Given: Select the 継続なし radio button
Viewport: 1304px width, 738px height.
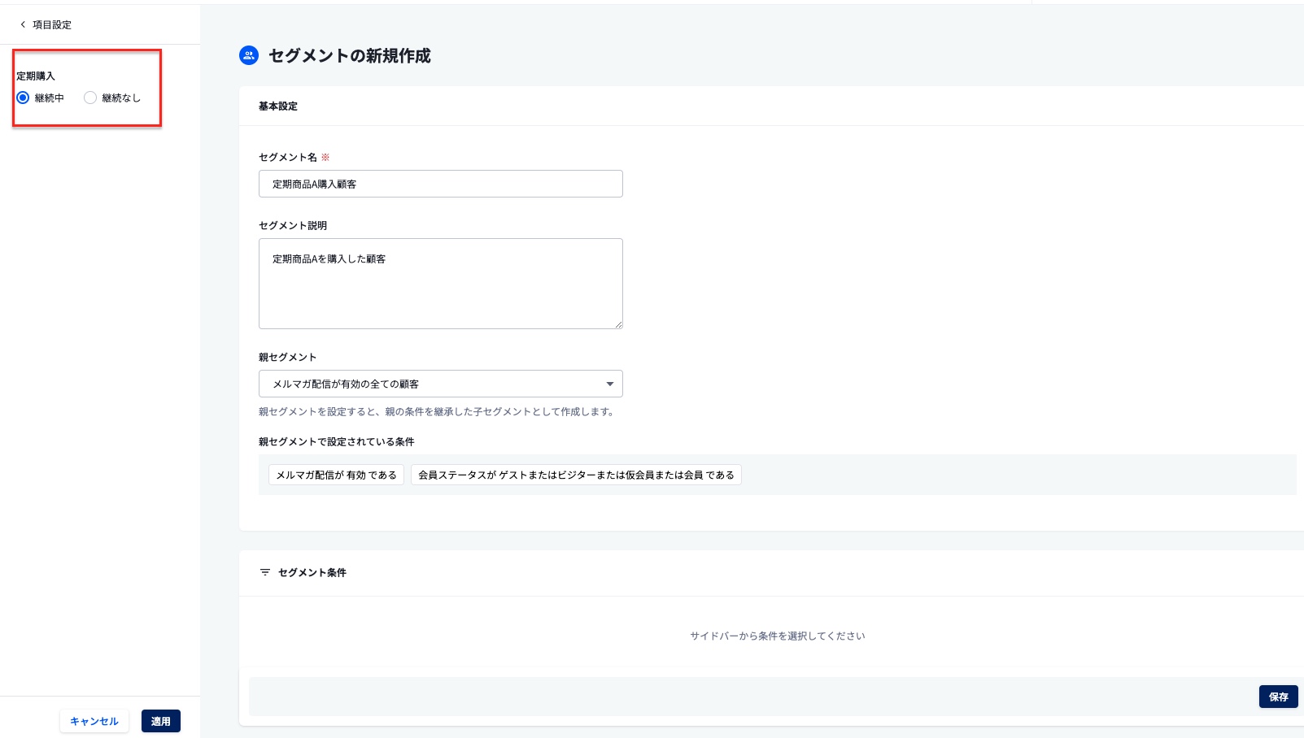Looking at the screenshot, I should [x=90, y=98].
